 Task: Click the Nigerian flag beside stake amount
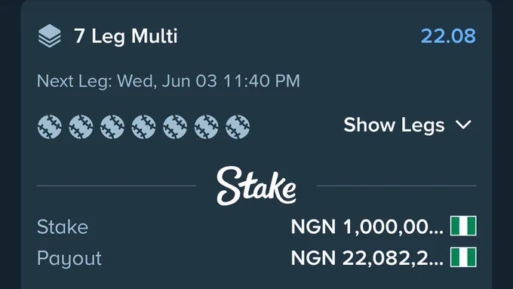click(x=463, y=226)
